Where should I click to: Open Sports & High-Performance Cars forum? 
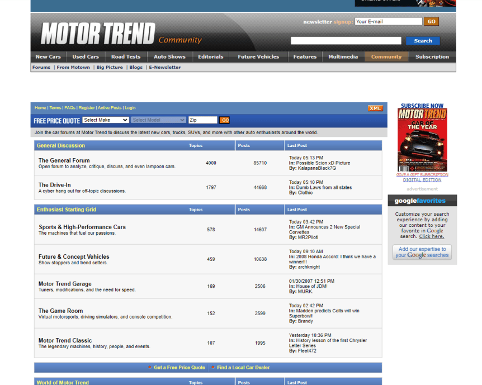pos(82,227)
